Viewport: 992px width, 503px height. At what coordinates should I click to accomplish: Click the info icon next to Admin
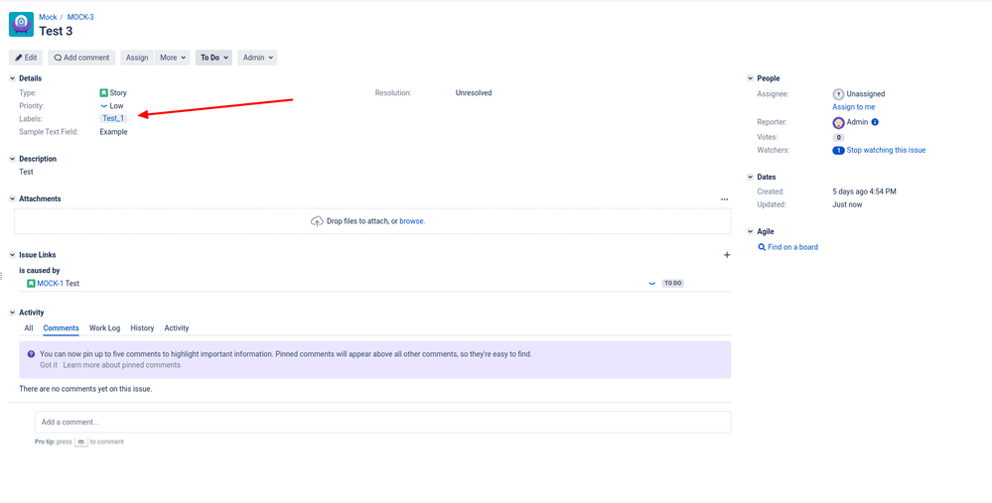(875, 122)
